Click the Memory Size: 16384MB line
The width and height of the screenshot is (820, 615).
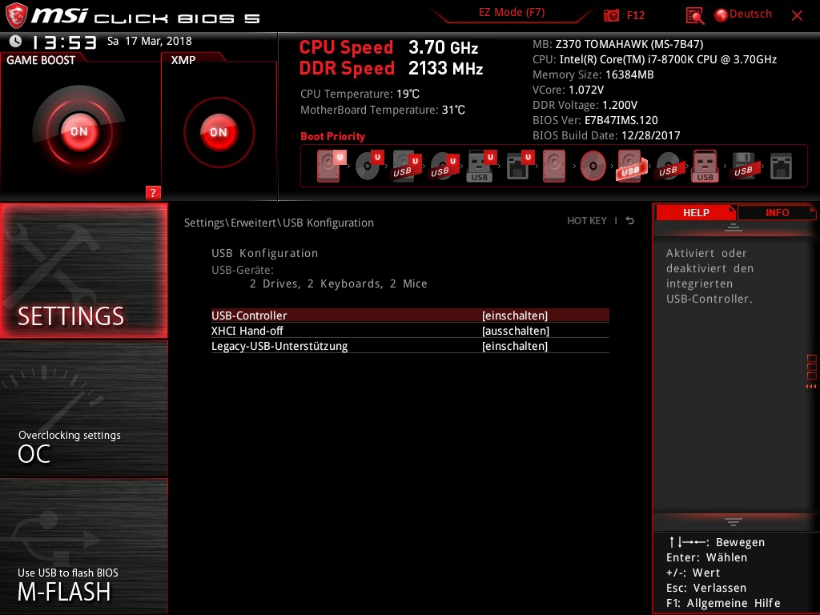593,74
